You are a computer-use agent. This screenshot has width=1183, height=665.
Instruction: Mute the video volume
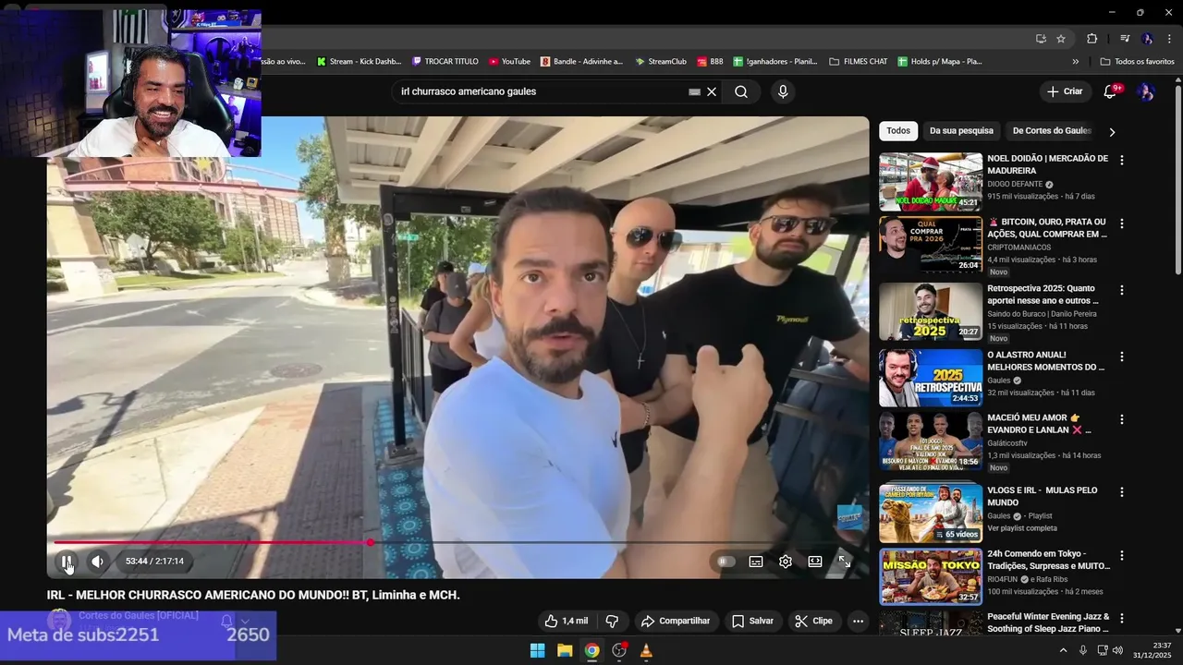97,561
